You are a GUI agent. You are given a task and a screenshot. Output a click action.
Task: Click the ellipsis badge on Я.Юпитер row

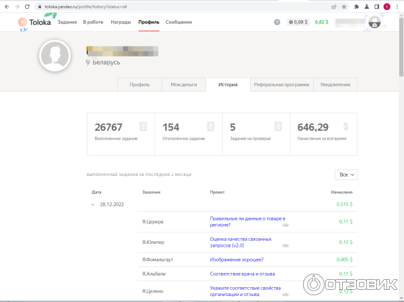[285, 245]
